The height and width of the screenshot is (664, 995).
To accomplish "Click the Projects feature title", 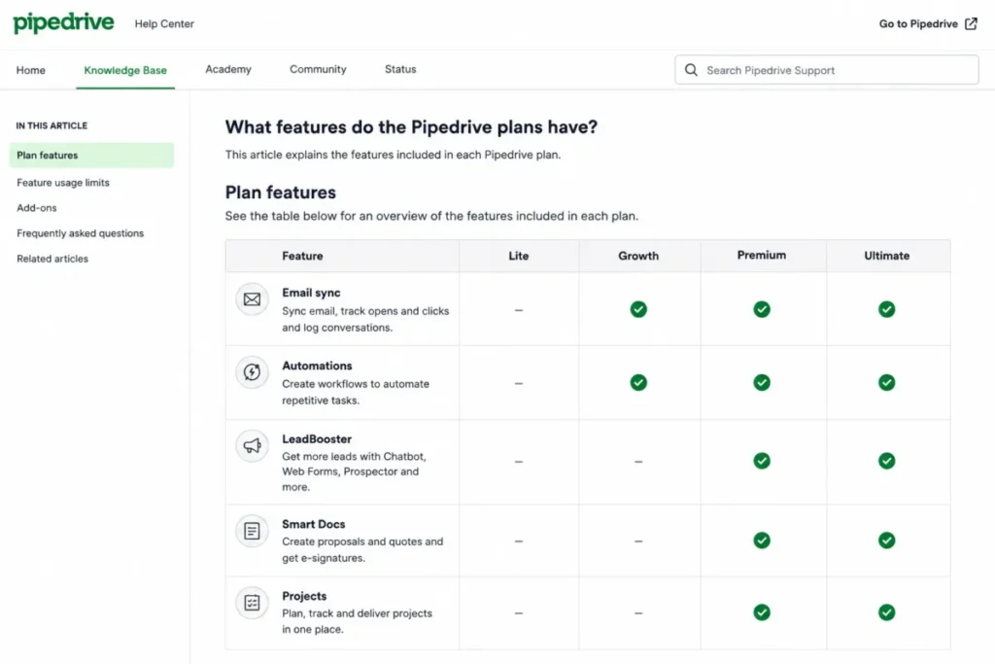I will [304, 596].
